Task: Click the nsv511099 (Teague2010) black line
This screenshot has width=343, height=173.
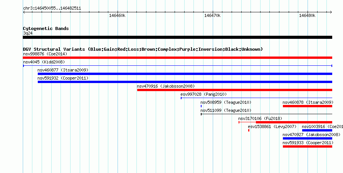Action: click(x=266, y=114)
